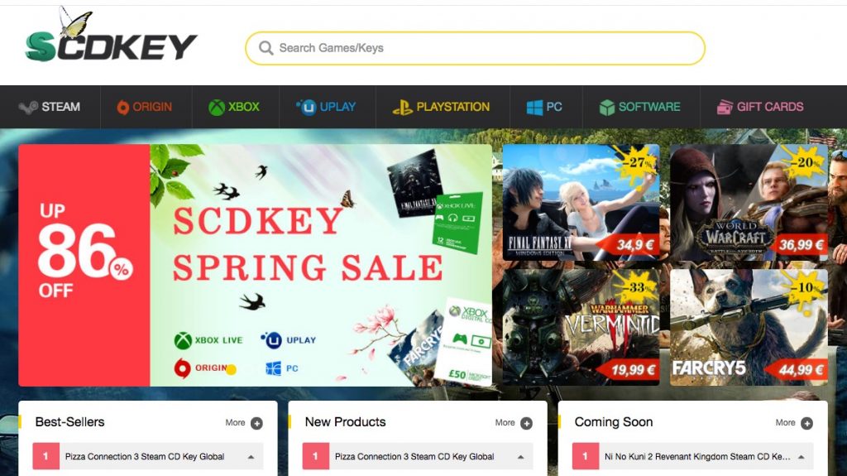Open the Steam category icon
Image resolution: width=847 pixels, height=476 pixels.
pos(28,107)
